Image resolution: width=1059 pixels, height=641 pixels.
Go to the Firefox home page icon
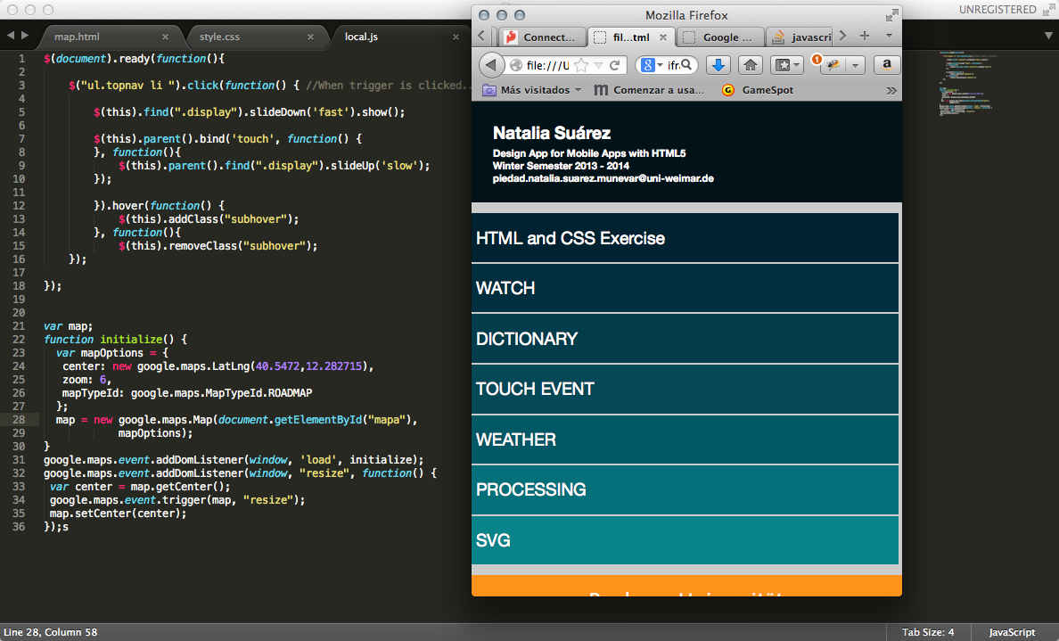click(751, 65)
